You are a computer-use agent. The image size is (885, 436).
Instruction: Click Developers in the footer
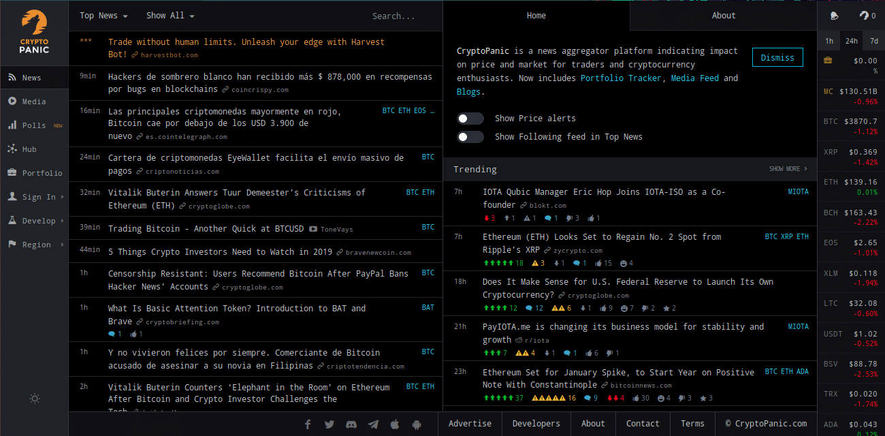coord(536,424)
